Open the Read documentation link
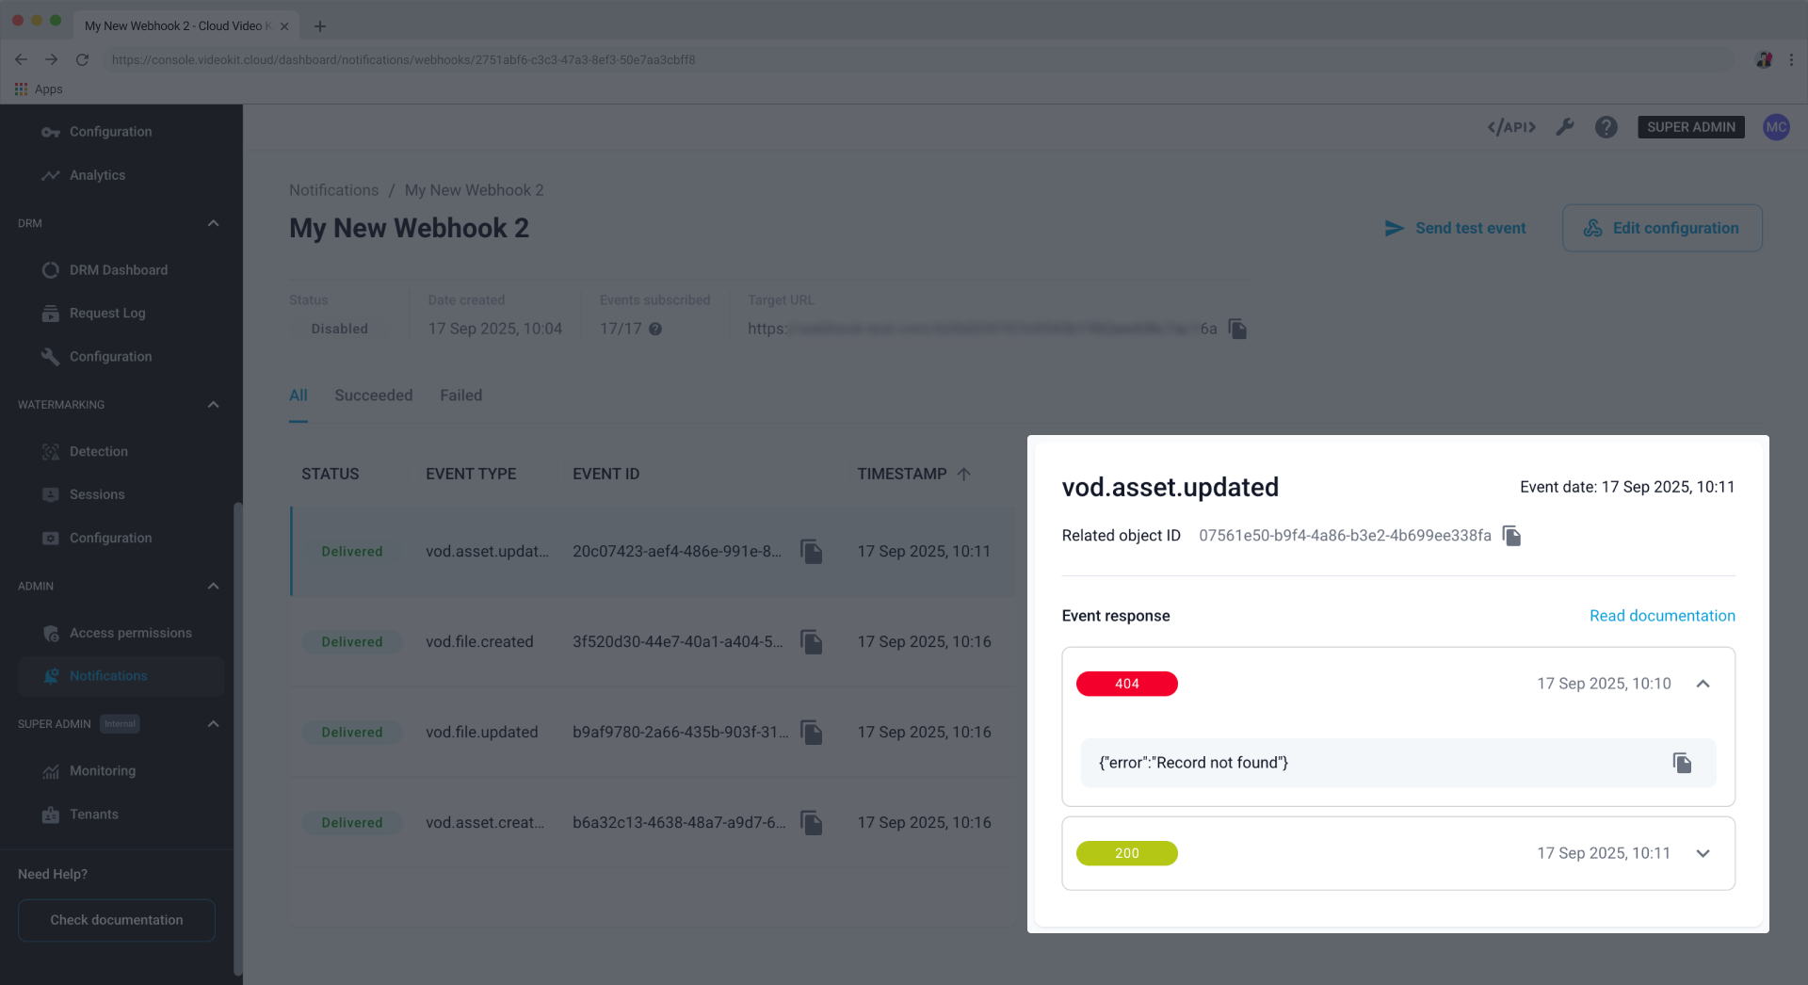 click(1661, 616)
